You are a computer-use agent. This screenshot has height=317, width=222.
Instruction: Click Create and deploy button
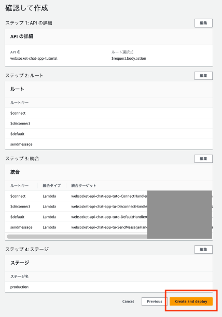point(191,301)
